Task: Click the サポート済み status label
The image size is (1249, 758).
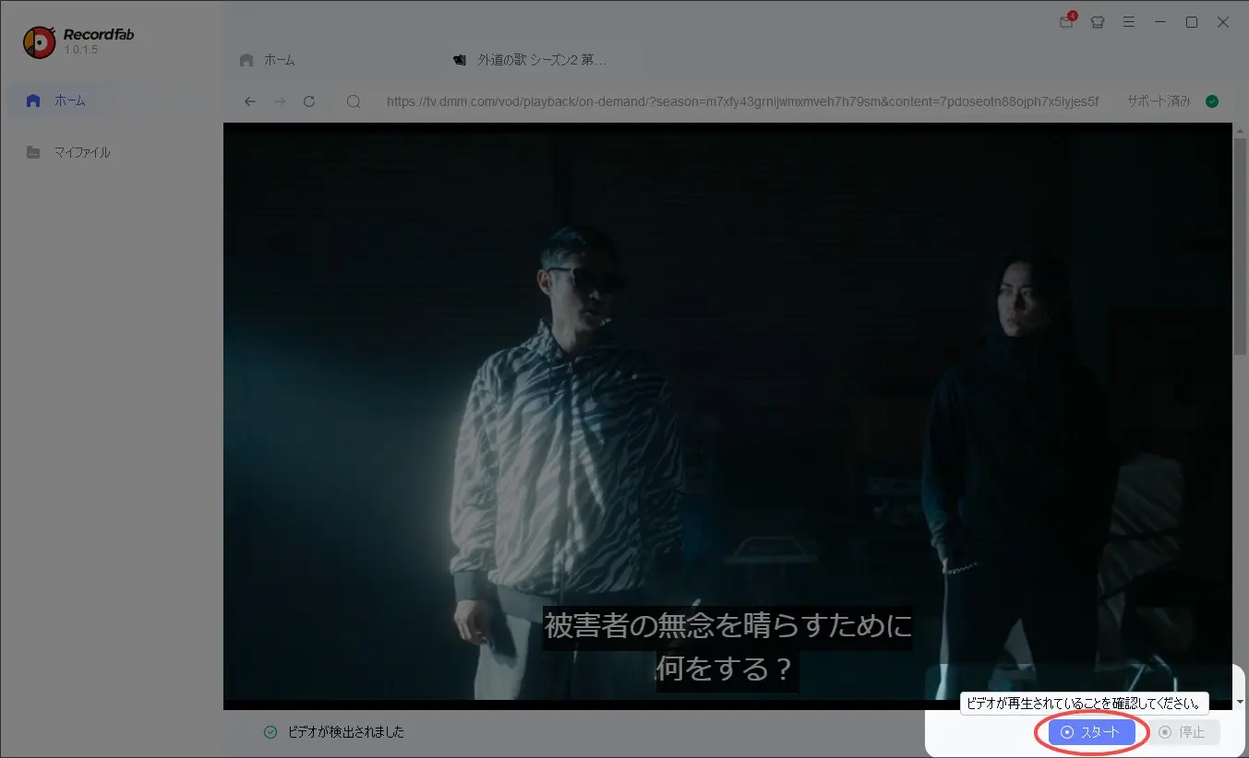Action: (x=1159, y=101)
